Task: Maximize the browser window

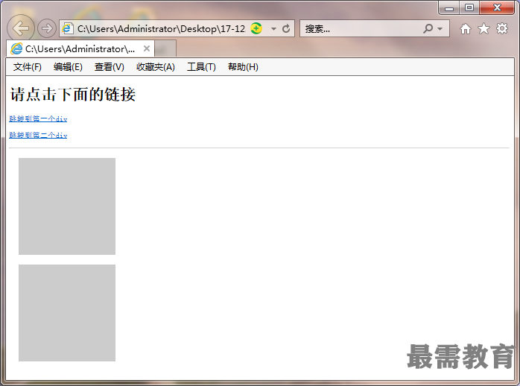Action: (x=469, y=7)
